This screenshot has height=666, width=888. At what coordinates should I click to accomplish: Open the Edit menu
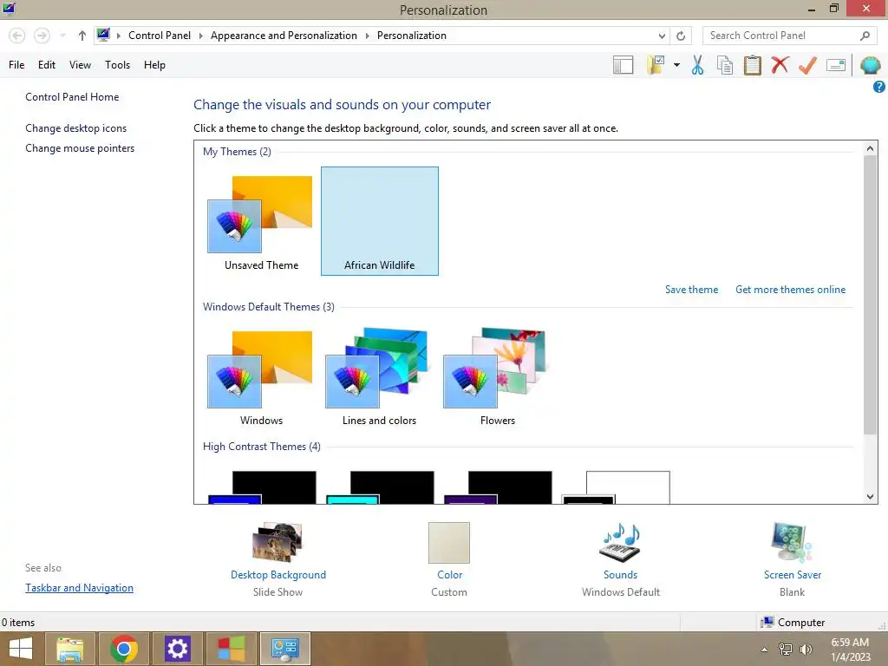pos(47,65)
